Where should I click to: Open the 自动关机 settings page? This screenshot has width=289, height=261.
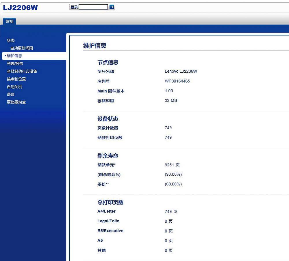click(x=14, y=87)
